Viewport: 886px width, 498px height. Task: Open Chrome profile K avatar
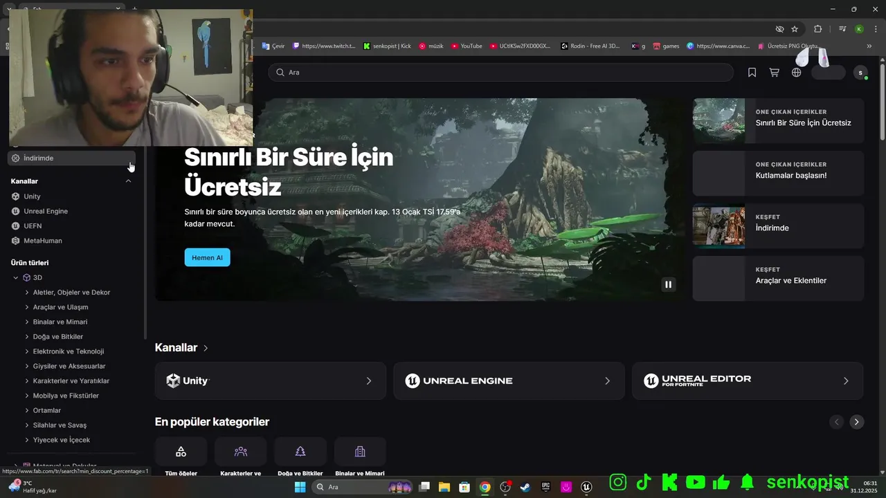[x=859, y=29]
